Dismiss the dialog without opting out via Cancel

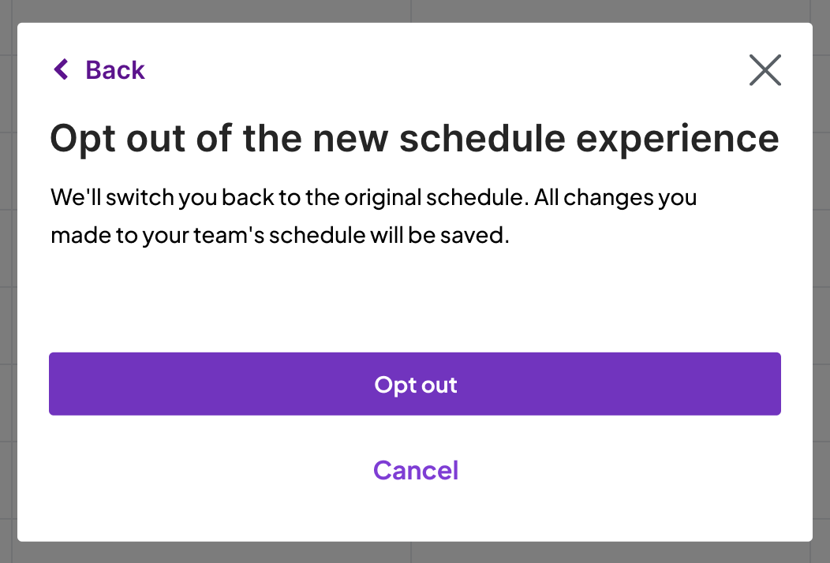pyautogui.click(x=415, y=470)
